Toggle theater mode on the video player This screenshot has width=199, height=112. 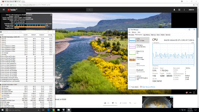pos(190,93)
